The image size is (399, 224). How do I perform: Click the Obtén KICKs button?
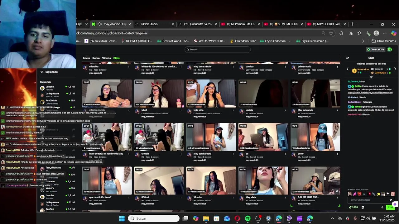coord(376,49)
